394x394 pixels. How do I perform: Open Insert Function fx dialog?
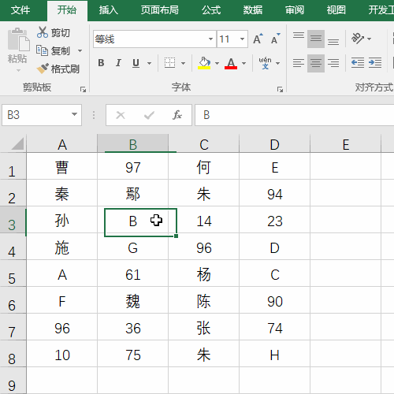177,115
